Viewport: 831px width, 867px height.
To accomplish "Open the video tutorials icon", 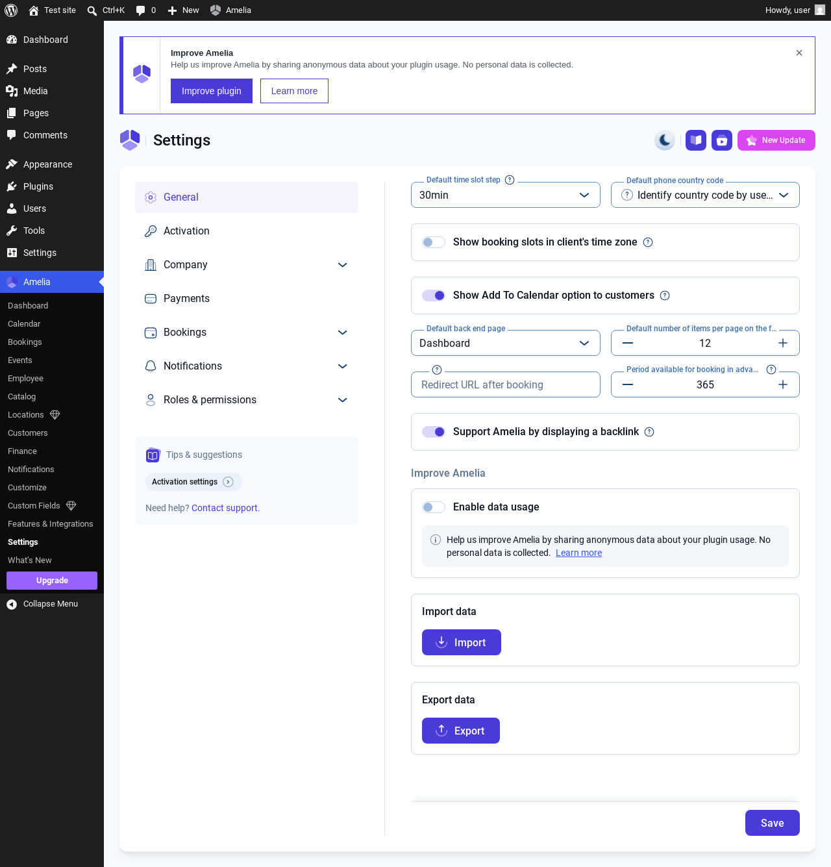I will pyautogui.click(x=722, y=140).
